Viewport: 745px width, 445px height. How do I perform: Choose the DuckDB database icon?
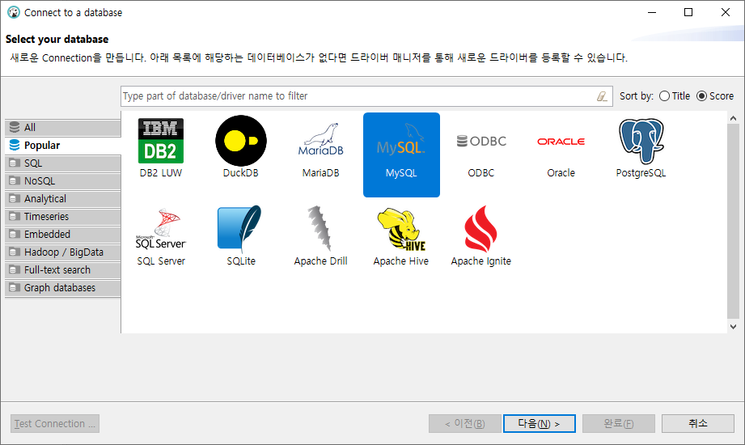click(241, 141)
